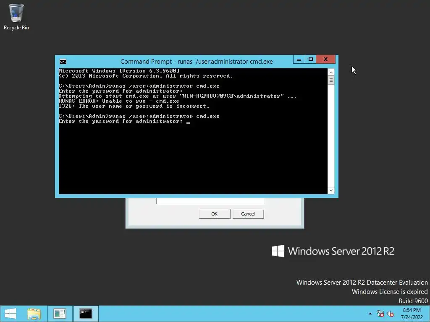Open File Explorer from the taskbar
The width and height of the screenshot is (430, 322).
click(34, 314)
